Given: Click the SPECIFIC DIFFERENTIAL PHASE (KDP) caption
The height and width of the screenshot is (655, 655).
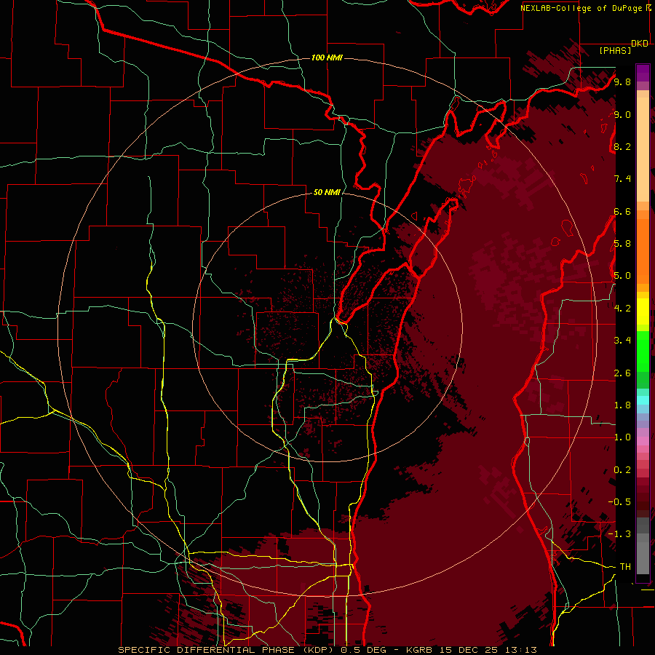Looking at the screenshot, I should (x=227, y=650).
